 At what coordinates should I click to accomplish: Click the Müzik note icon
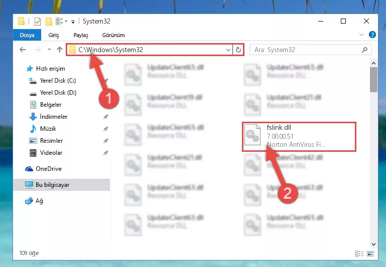click(33, 129)
